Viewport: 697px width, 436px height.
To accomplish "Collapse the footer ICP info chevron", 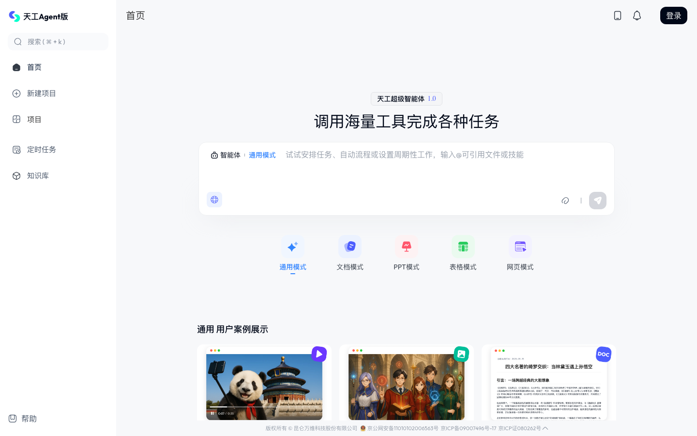I will (x=545, y=428).
